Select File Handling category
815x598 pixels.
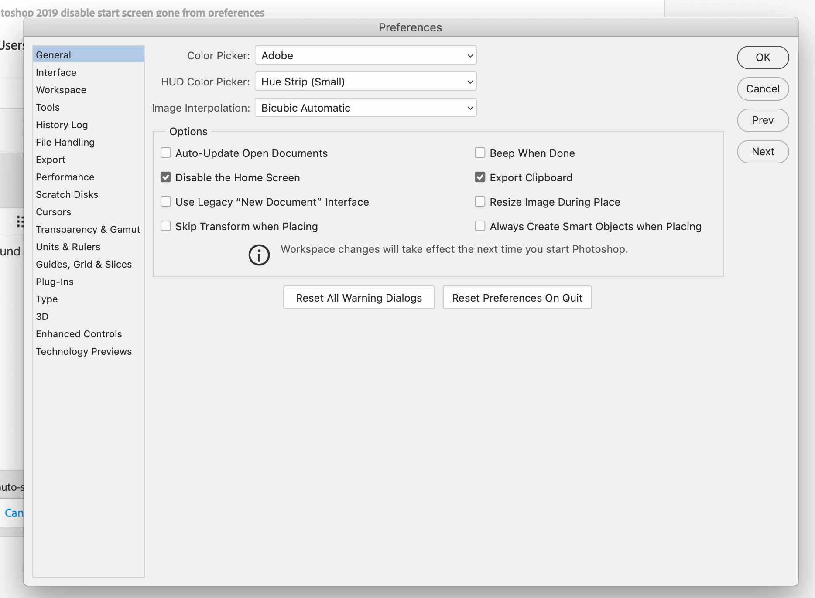point(89,142)
